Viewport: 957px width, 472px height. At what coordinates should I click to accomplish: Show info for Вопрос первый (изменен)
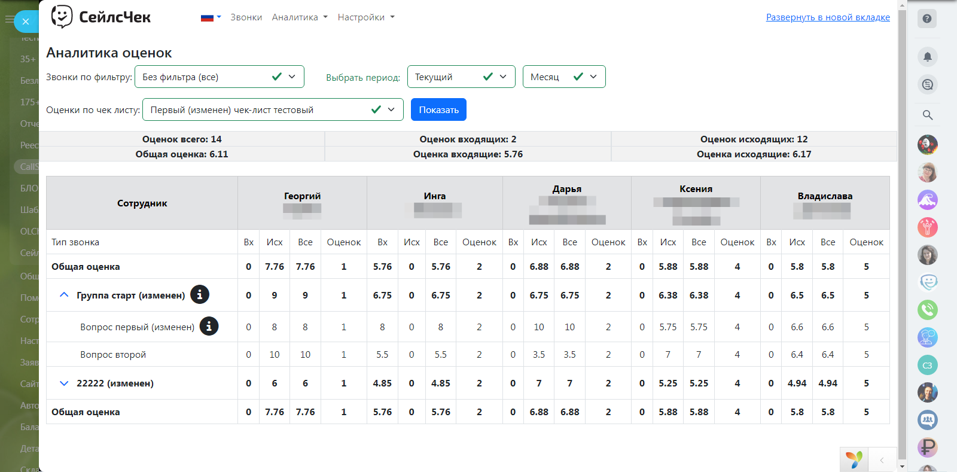point(209,327)
